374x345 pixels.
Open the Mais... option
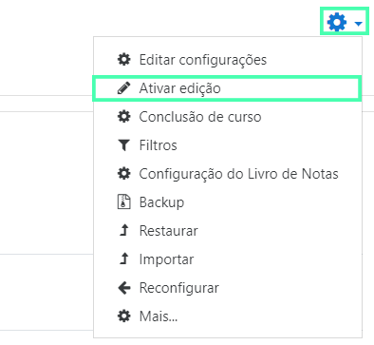[x=228, y=316]
